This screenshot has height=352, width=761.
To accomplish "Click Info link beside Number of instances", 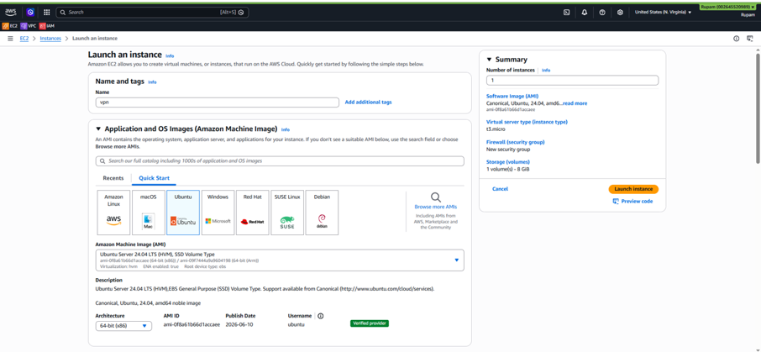I will coord(546,71).
